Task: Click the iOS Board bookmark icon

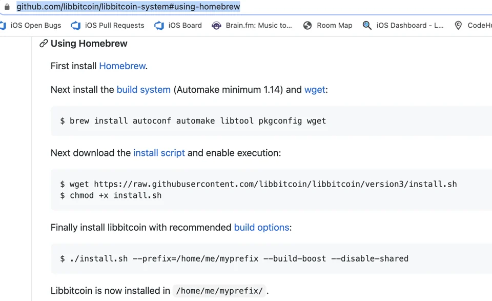Action: click(159, 26)
